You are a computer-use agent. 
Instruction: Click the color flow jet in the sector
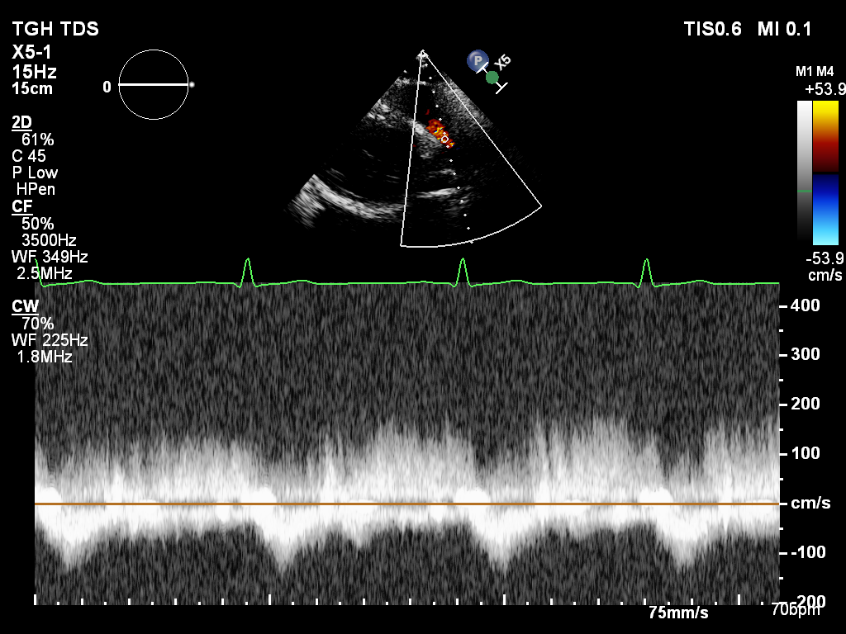pos(439,132)
